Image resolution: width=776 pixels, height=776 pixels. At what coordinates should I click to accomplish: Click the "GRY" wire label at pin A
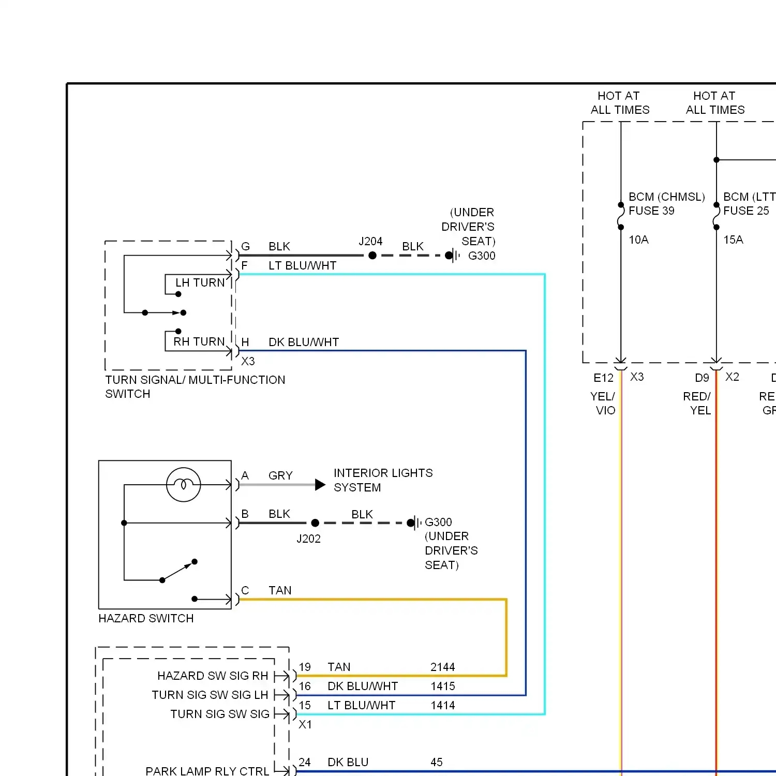point(280,475)
